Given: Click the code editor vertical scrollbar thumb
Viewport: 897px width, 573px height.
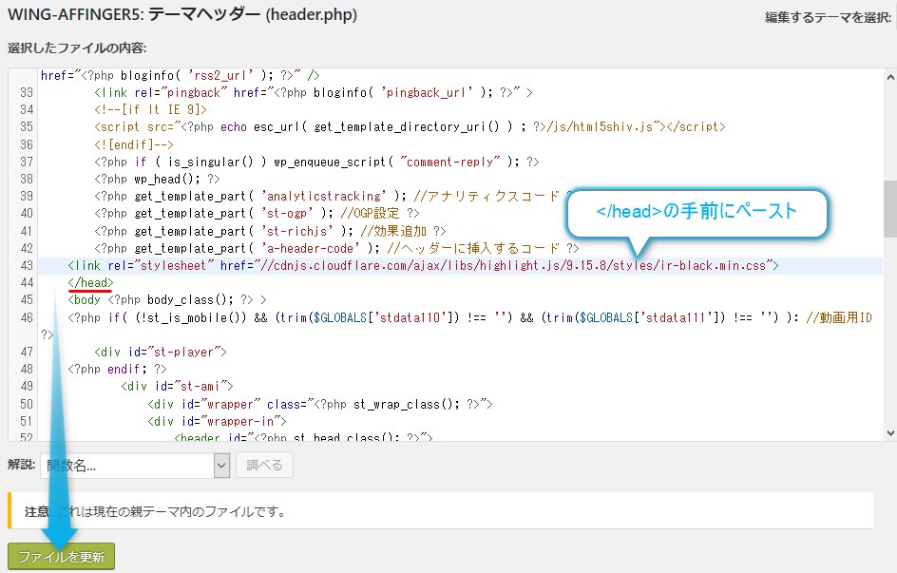Looking at the screenshot, I should pyautogui.click(x=888, y=207).
